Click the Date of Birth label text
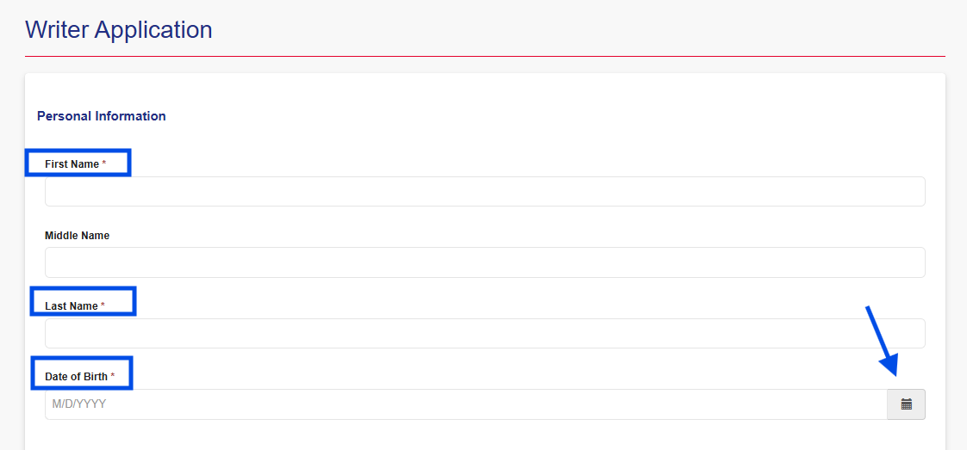Image resolution: width=967 pixels, height=450 pixels. click(x=76, y=377)
